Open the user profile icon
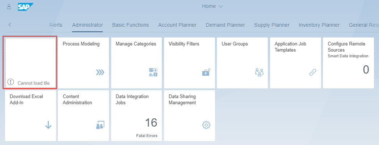This screenshot has width=379, height=145. [9, 6]
